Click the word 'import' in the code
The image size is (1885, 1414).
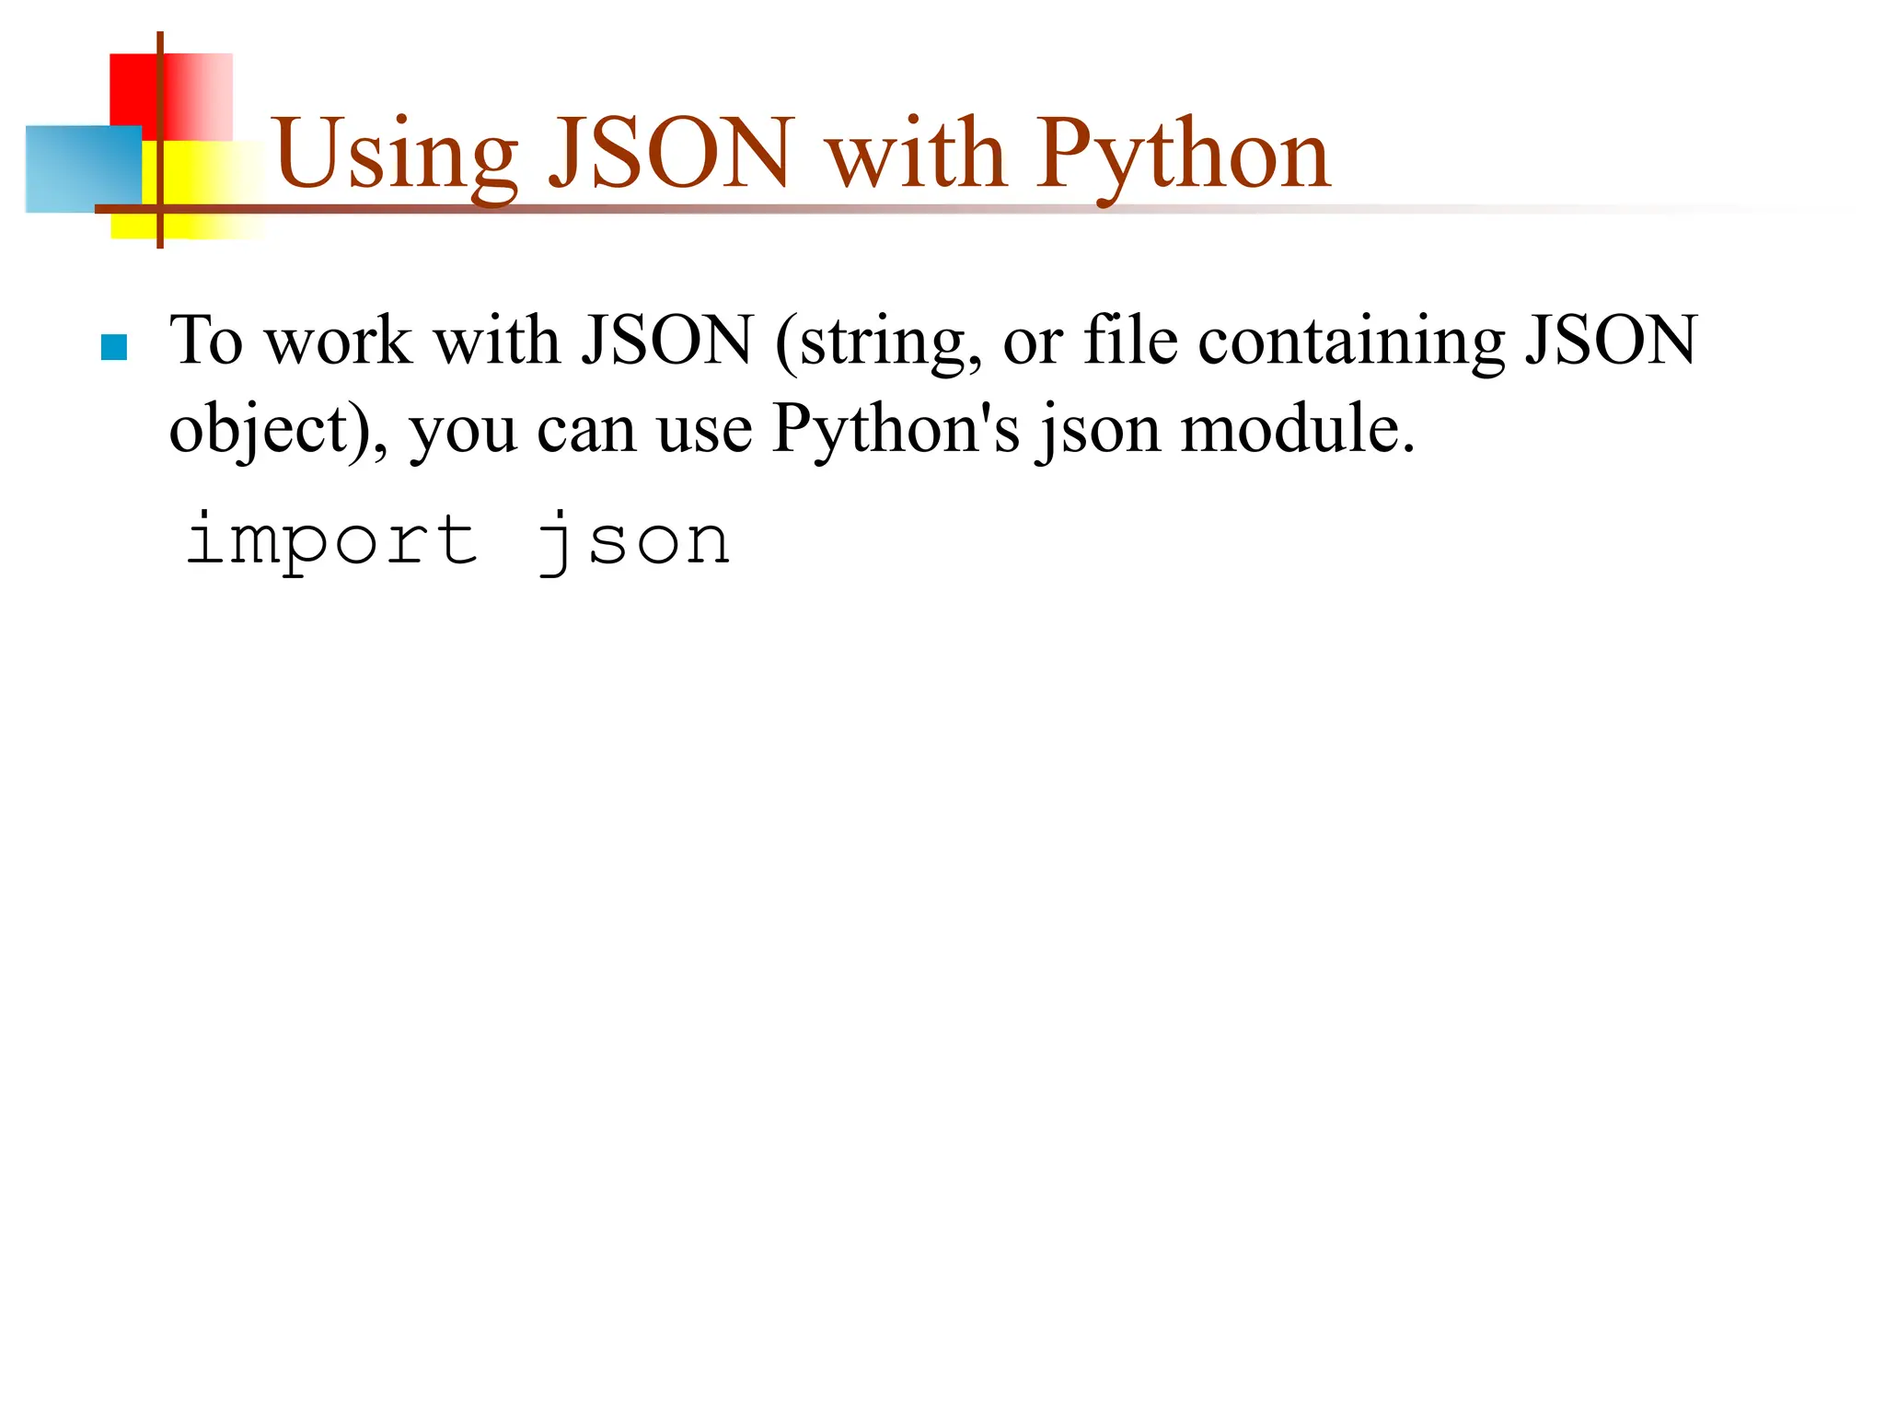[332, 540]
